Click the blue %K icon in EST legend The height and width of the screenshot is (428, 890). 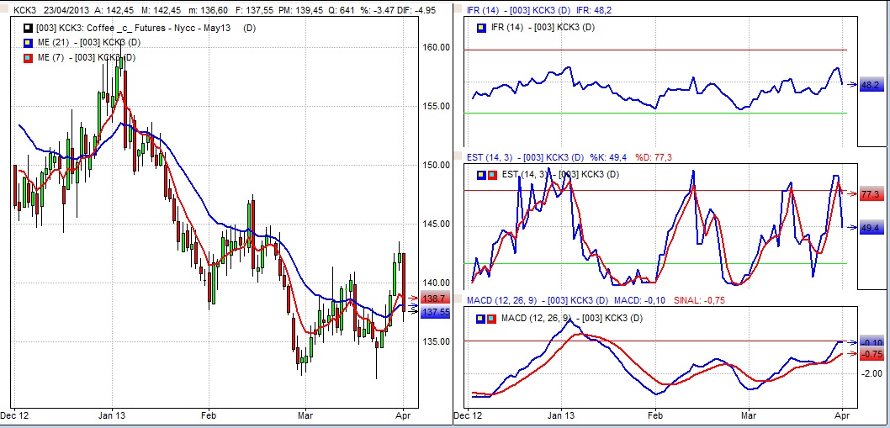(480, 175)
